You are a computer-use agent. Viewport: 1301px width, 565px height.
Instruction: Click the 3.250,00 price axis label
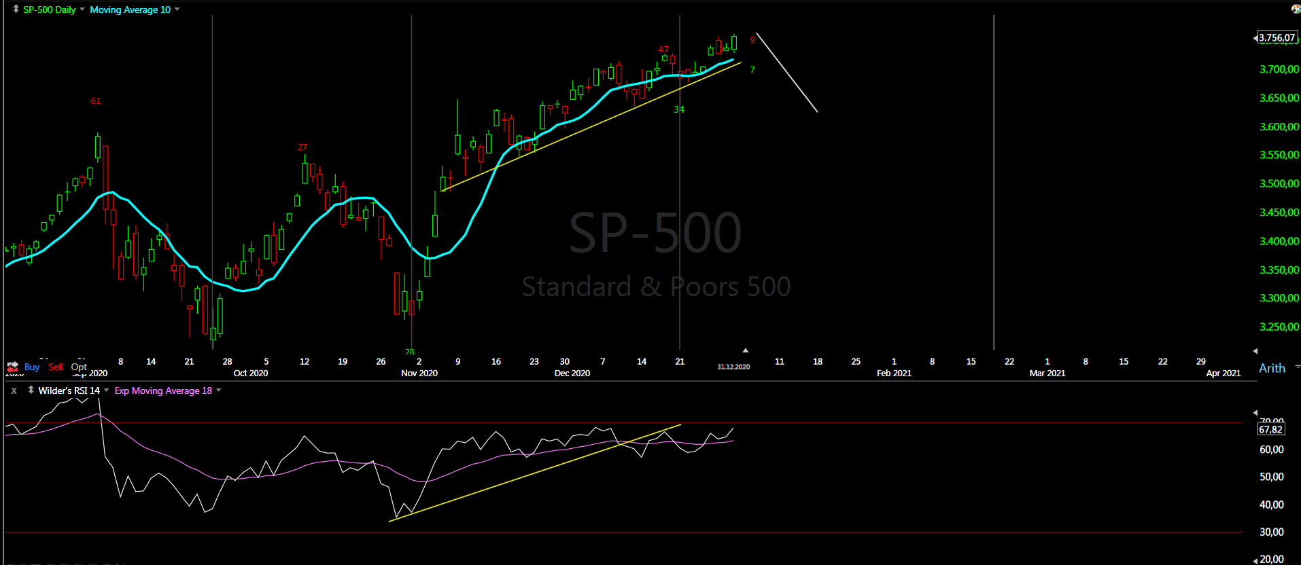[1279, 327]
